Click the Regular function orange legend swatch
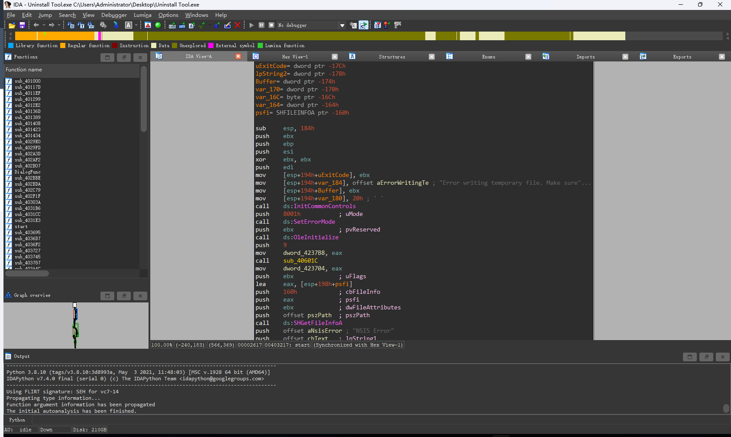Viewport: 731px width, 437px height. pos(63,45)
